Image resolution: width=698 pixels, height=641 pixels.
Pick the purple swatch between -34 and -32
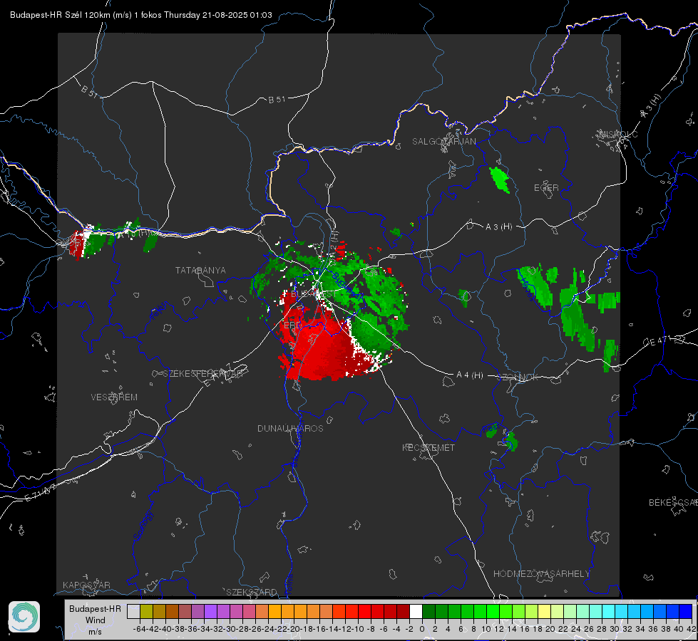pyautogui.click(x=210, y=611)
